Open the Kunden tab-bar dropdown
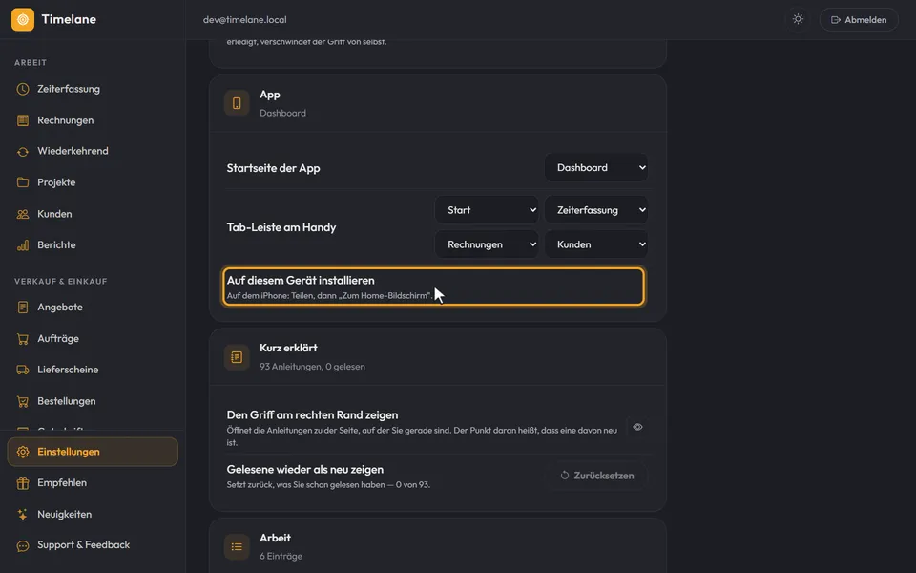Image resolution: width=916 pixels, height=573 pixels. coord(595,244)
